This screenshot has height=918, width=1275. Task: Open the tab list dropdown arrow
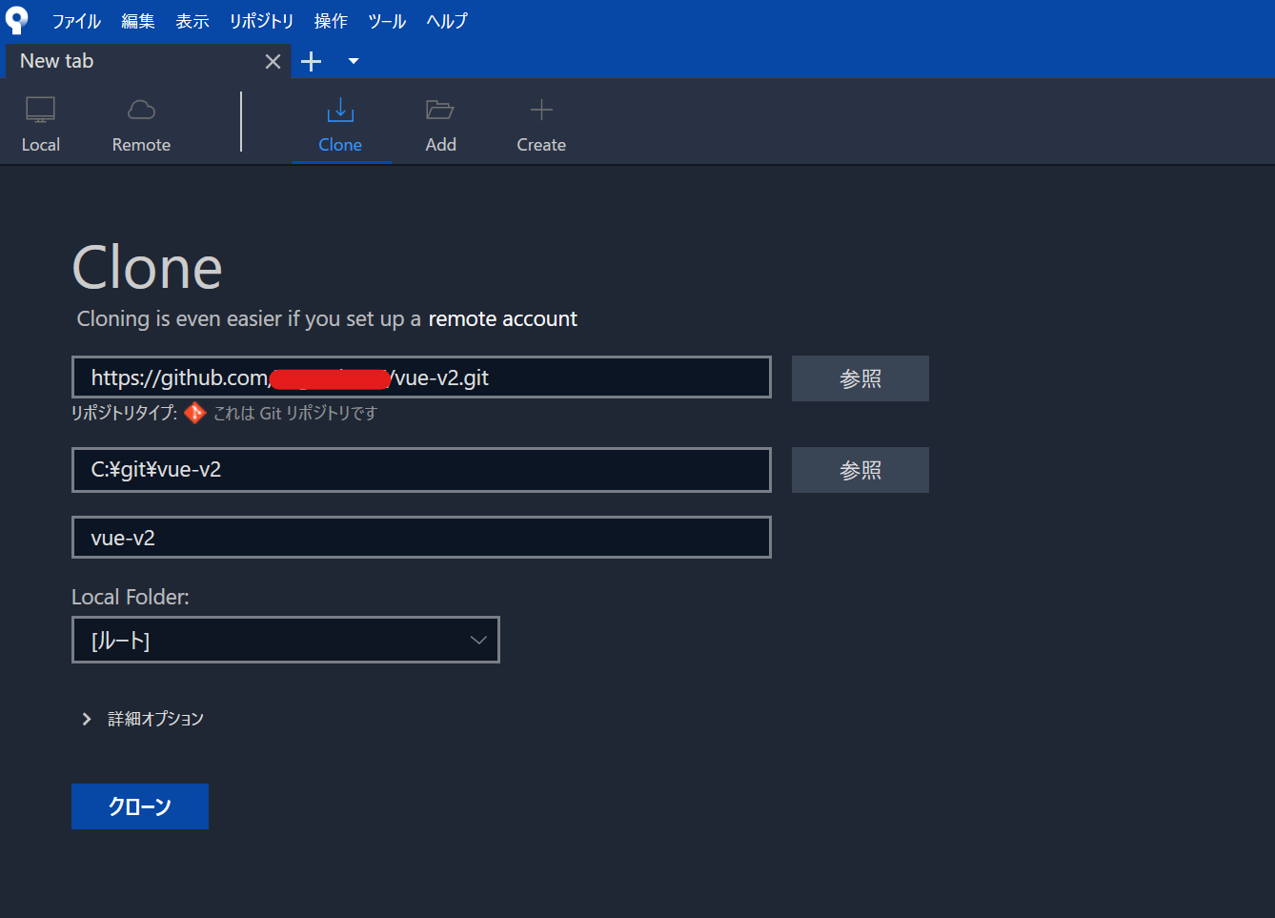point(354,61)
